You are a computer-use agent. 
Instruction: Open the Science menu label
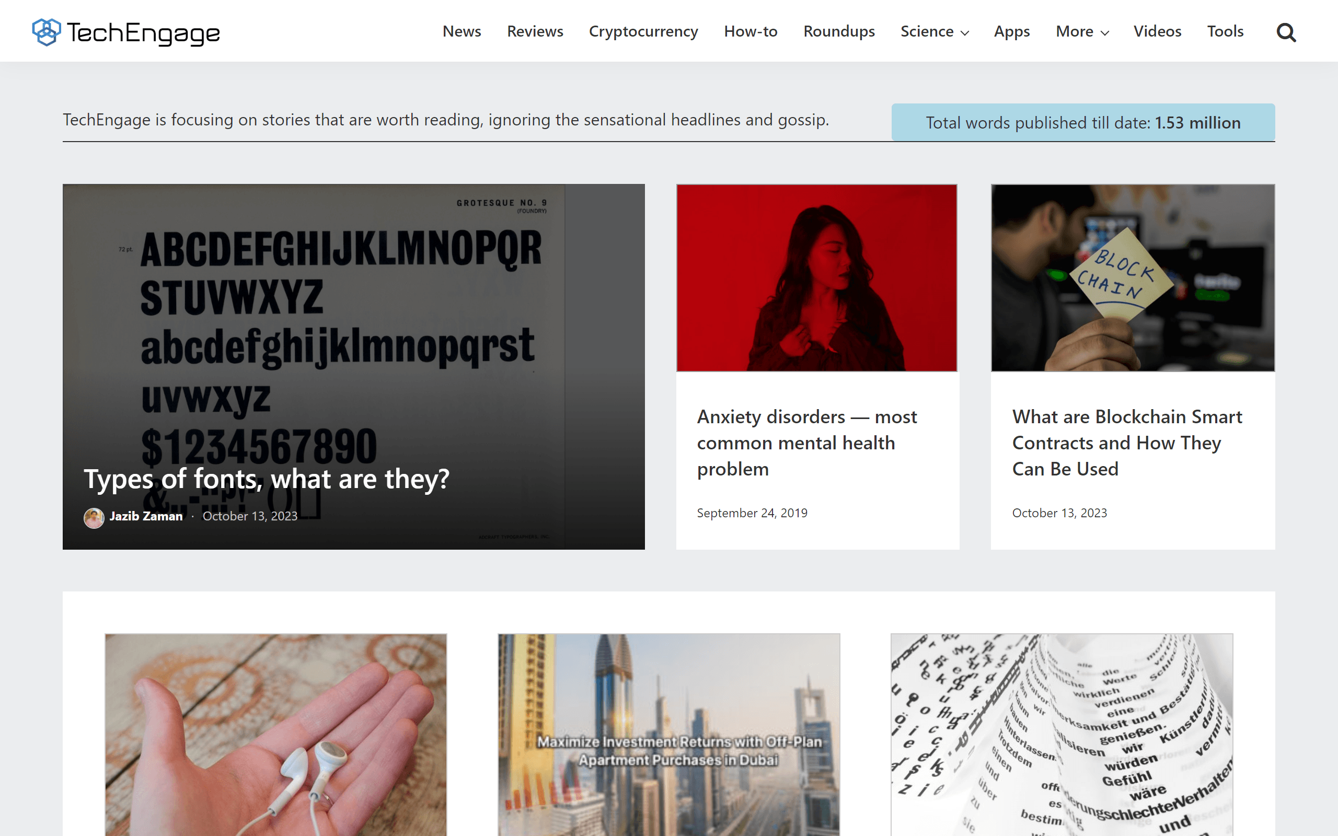pos(927,31)
